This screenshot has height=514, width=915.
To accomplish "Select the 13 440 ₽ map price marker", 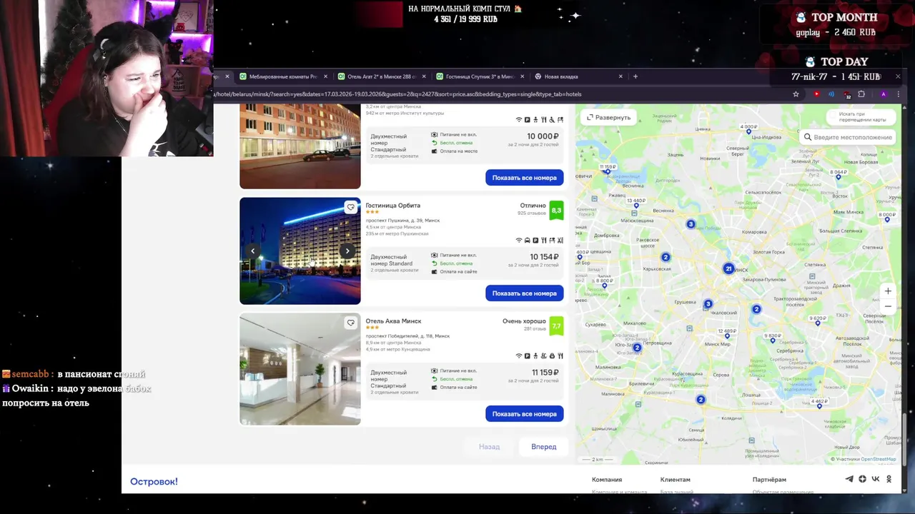I will [x=635, y=203].
